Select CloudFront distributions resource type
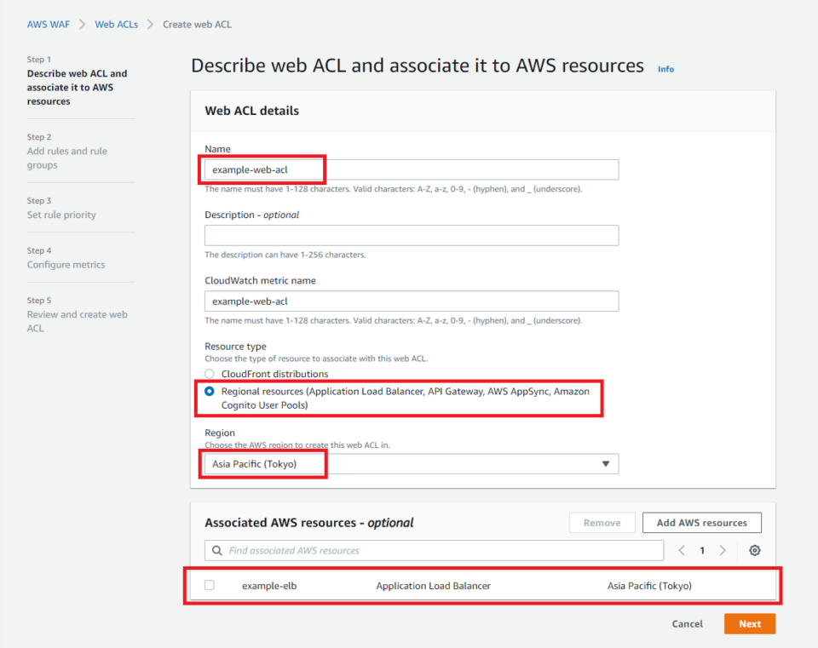This screenshot has height=648, width=818. (208, 375)
